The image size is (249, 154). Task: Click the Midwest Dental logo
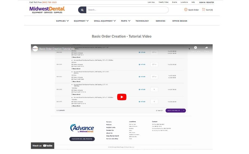point(47,10)
